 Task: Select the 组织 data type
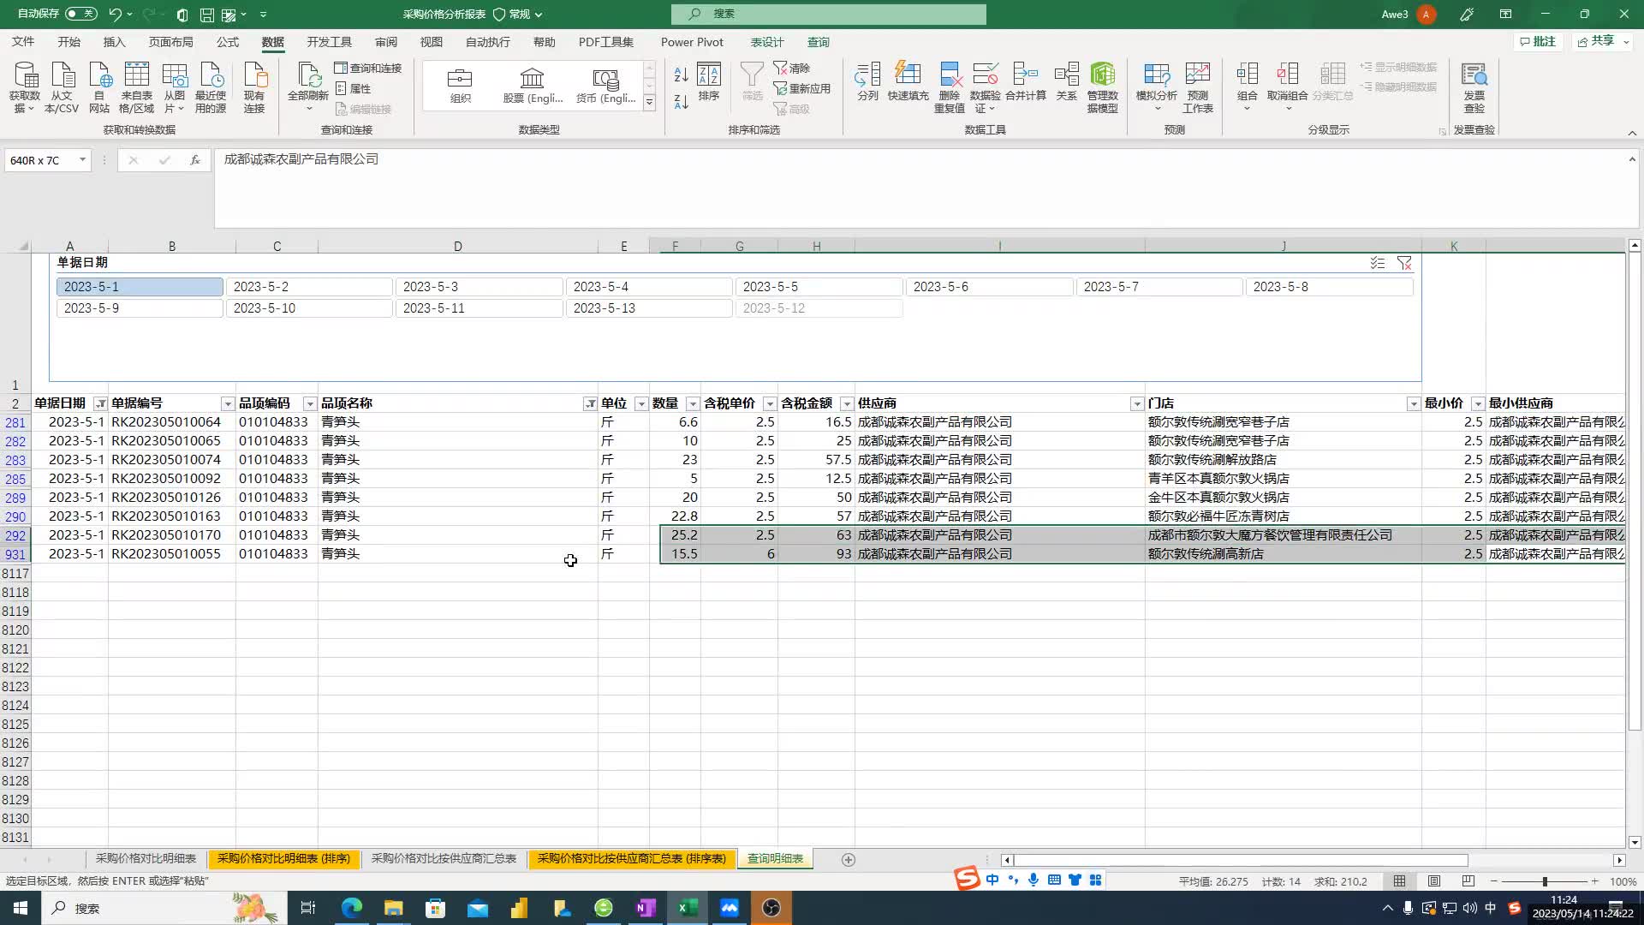click(x=461, y=86)
